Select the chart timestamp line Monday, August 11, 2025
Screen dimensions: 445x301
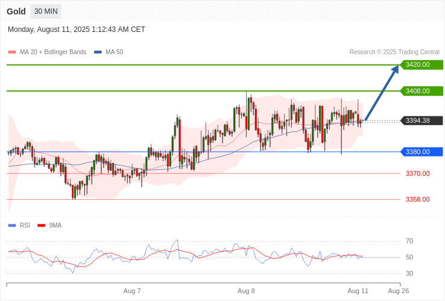tap(77, 29)
